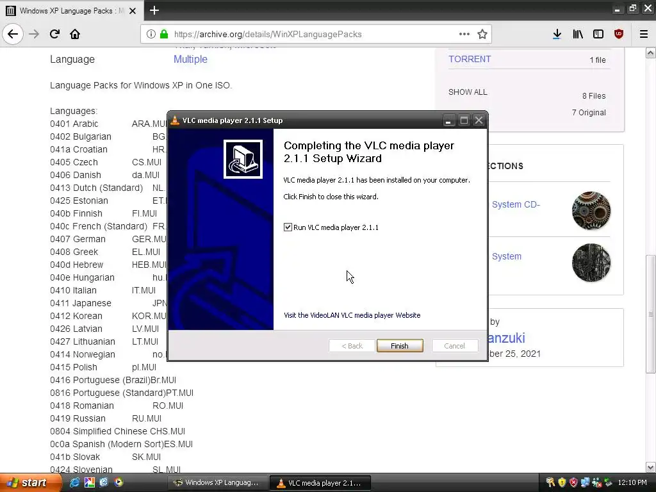This screenshot has width=656, height=492.
Task: Bookmark this page with star icon
Action: pyautogui.click(x=482, y=34)
